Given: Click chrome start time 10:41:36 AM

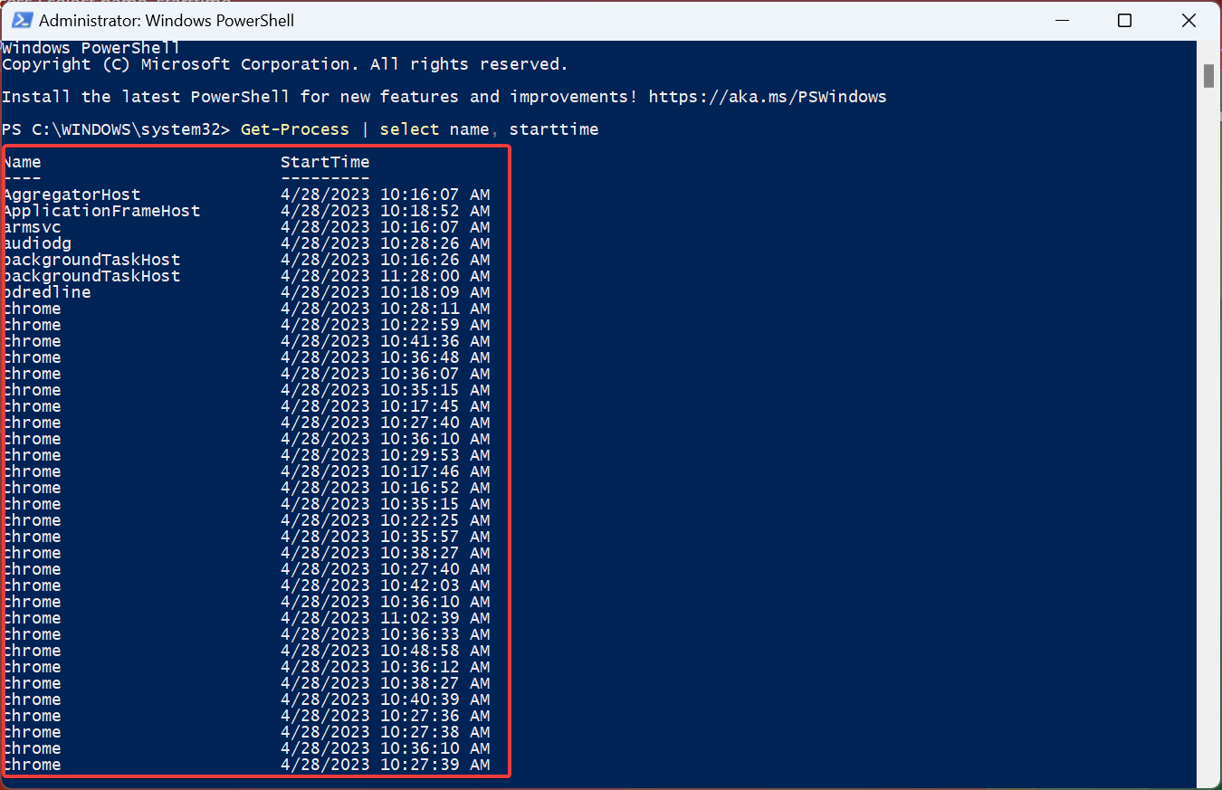Looking at the screenshot, I should pos(386,341).
